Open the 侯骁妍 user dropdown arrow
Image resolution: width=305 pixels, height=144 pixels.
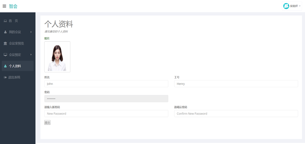pos(300,6)
